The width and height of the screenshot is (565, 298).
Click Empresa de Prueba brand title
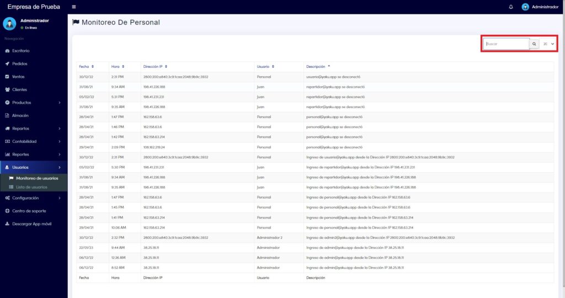click(34, 7)
